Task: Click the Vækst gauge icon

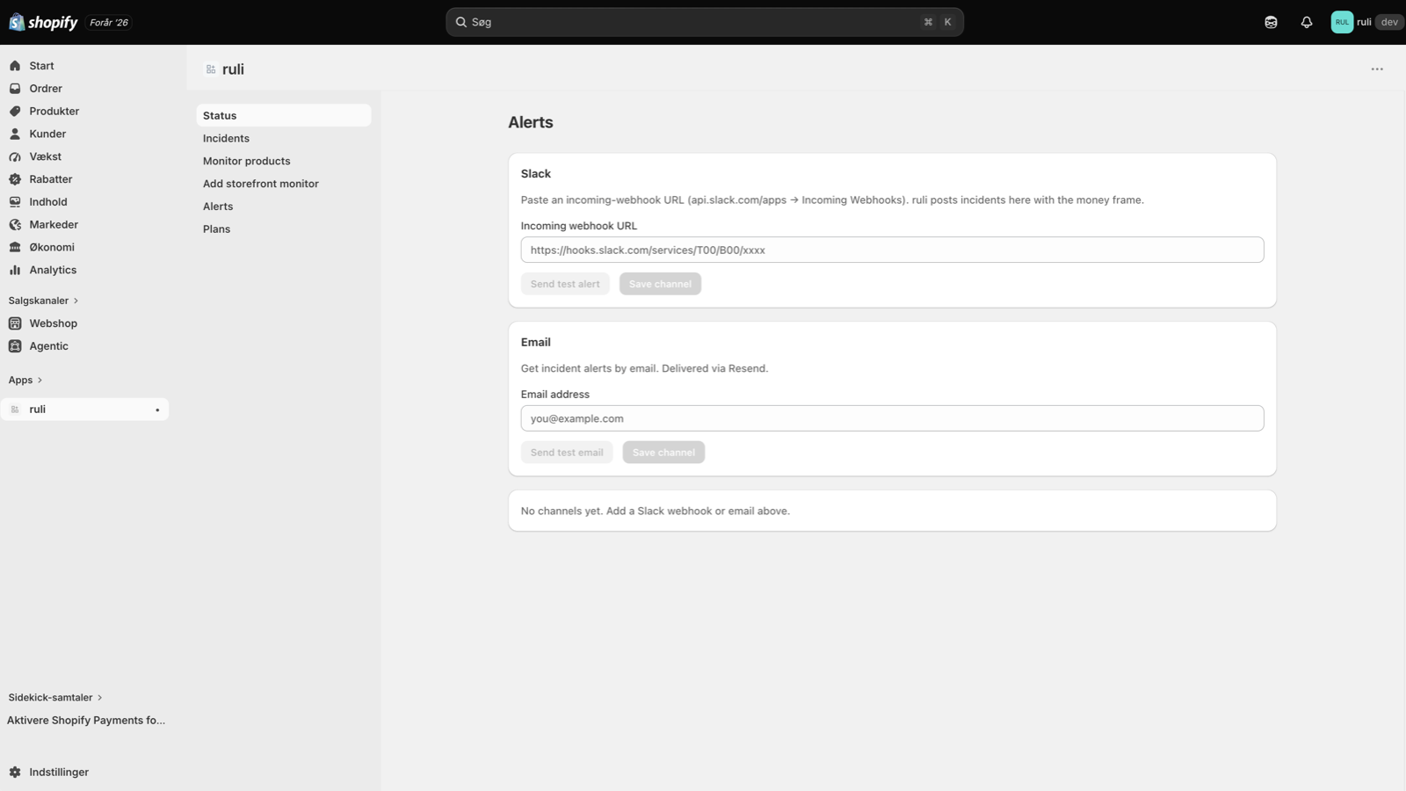Action: [x=15, y=156]
